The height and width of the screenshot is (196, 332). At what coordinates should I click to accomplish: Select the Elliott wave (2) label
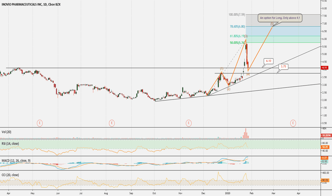229,89
